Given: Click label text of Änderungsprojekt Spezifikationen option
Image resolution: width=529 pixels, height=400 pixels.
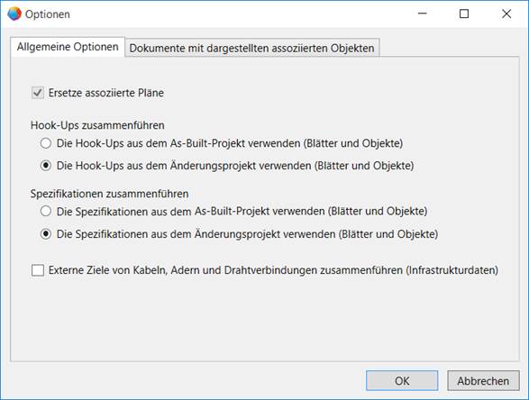Looking at the screenshot, I should pos(247,234).
